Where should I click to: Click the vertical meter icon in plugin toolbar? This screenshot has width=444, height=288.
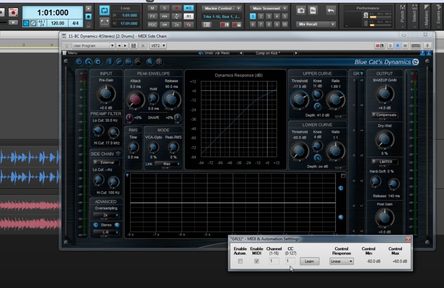tap(109, 62)
